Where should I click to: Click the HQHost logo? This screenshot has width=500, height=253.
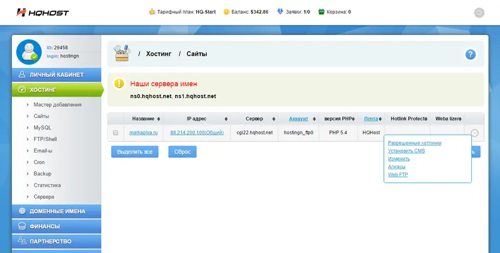(x=42, y=12)
